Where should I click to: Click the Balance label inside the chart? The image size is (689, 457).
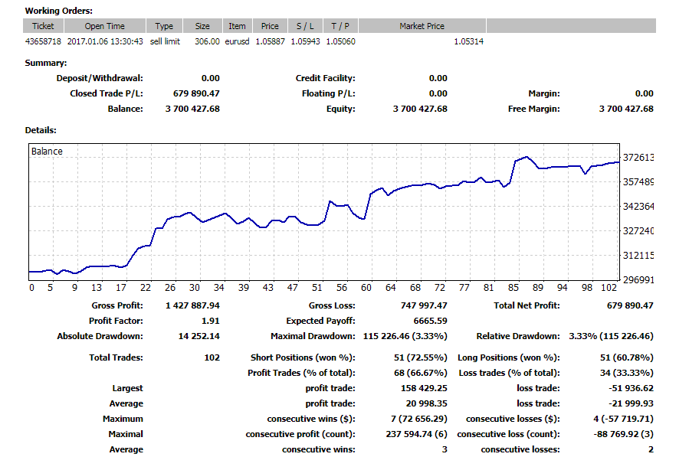tap(47, 152)
